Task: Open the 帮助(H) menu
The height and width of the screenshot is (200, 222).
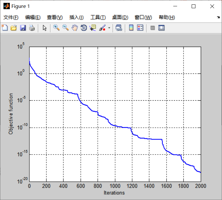Action: tap(167, 17)
